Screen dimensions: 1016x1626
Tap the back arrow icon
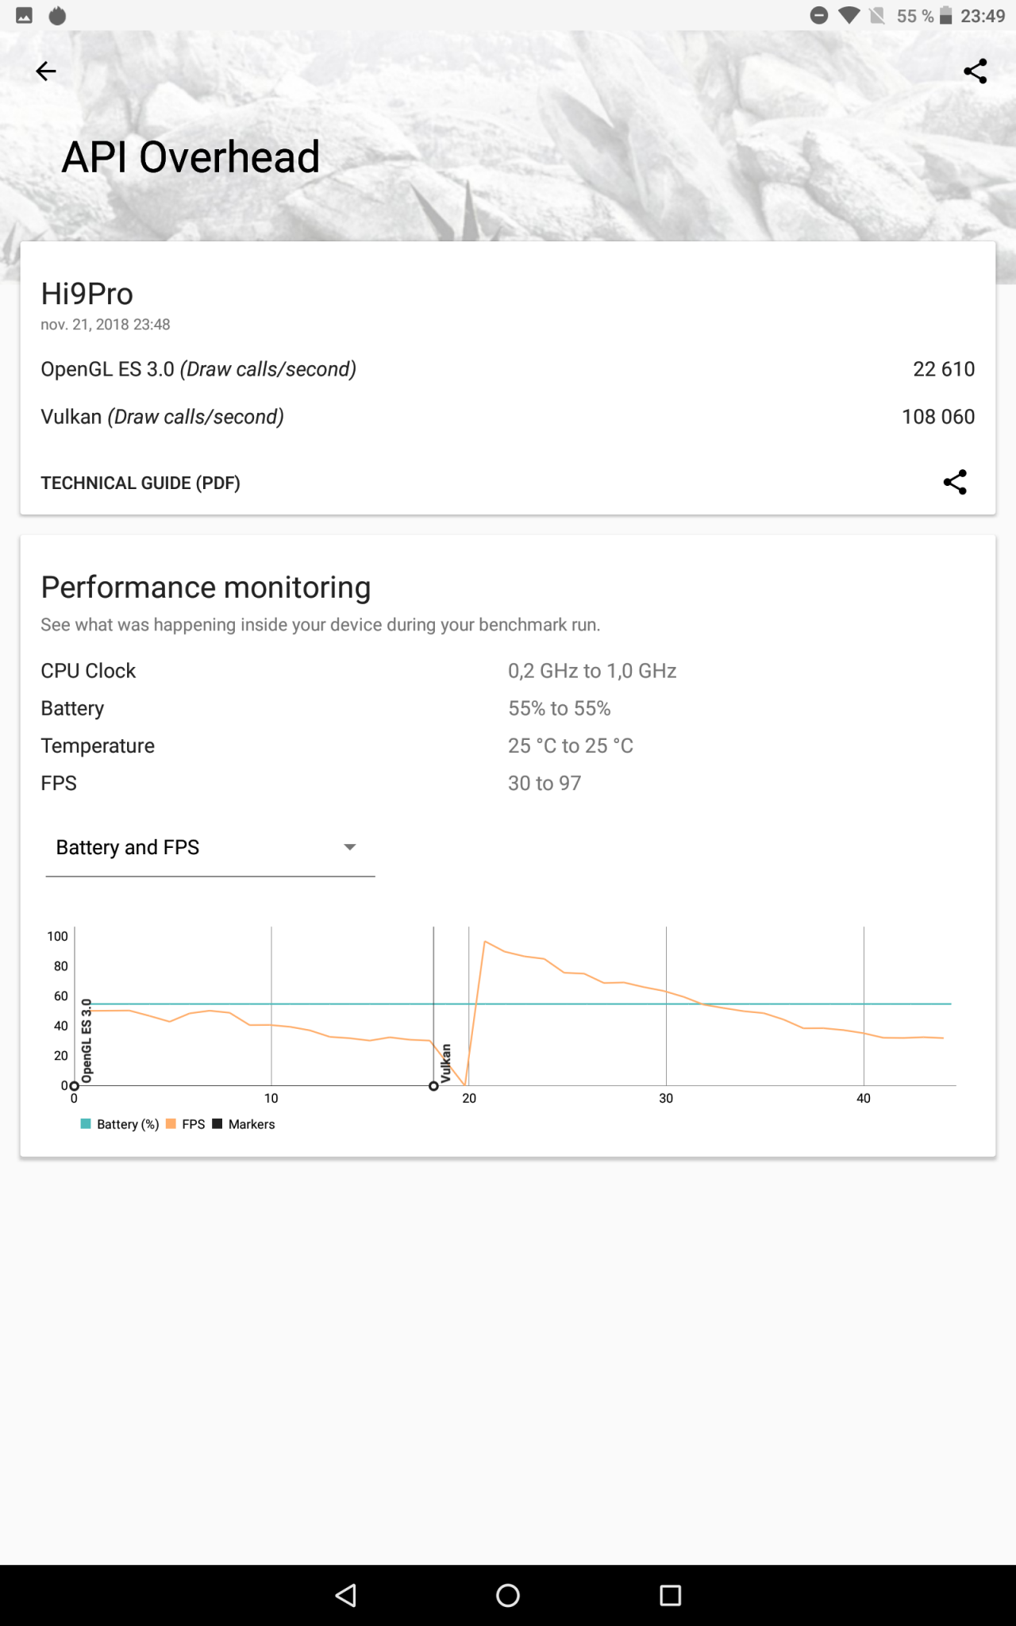pyautogui.click(x=46, y=71)
